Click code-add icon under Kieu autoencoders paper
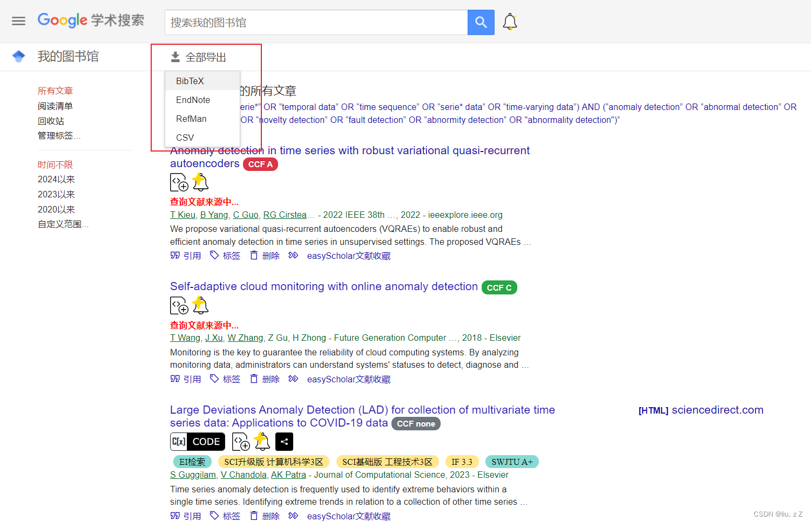The image size is (811, 522). 179,182
